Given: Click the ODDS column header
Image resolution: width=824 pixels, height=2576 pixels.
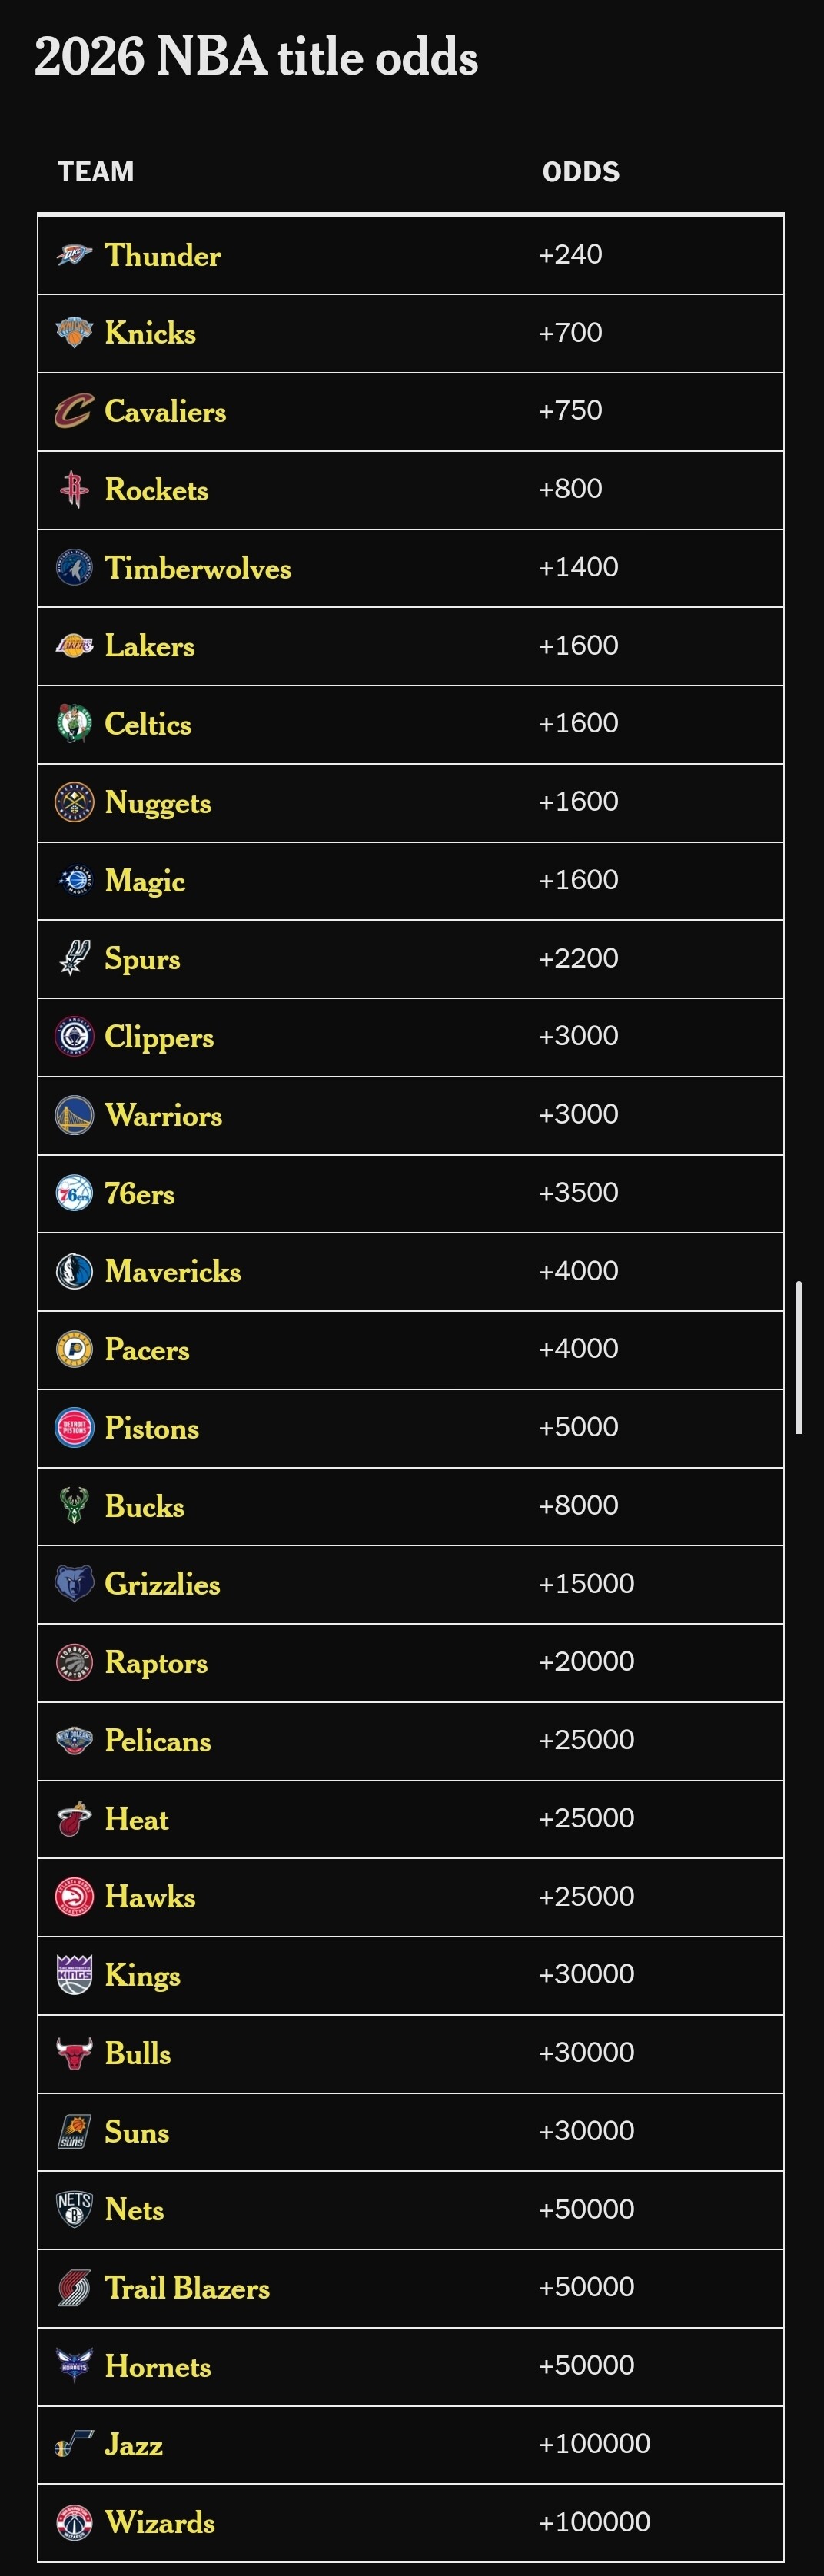Looking at the screenshot, I should point(581,172).
